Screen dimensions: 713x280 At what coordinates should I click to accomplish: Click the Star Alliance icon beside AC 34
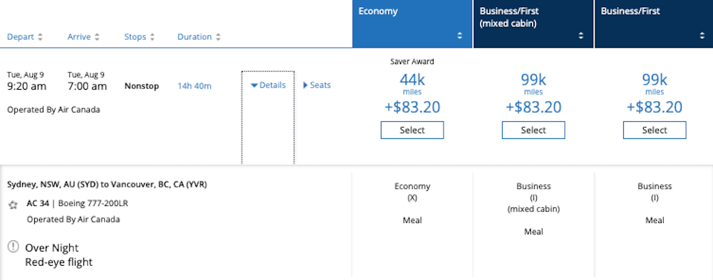pyautogui.click(x=13, y=205)
